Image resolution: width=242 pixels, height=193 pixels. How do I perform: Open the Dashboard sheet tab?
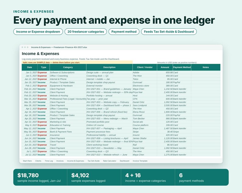(124, 161)
